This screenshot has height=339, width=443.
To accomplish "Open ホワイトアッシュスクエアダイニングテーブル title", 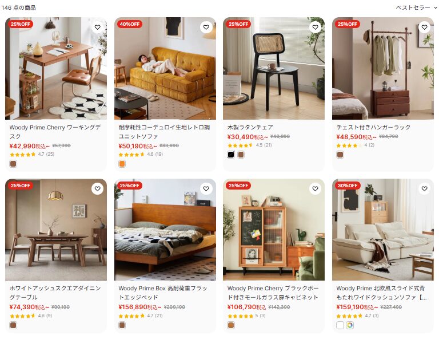I will (55, 293).
